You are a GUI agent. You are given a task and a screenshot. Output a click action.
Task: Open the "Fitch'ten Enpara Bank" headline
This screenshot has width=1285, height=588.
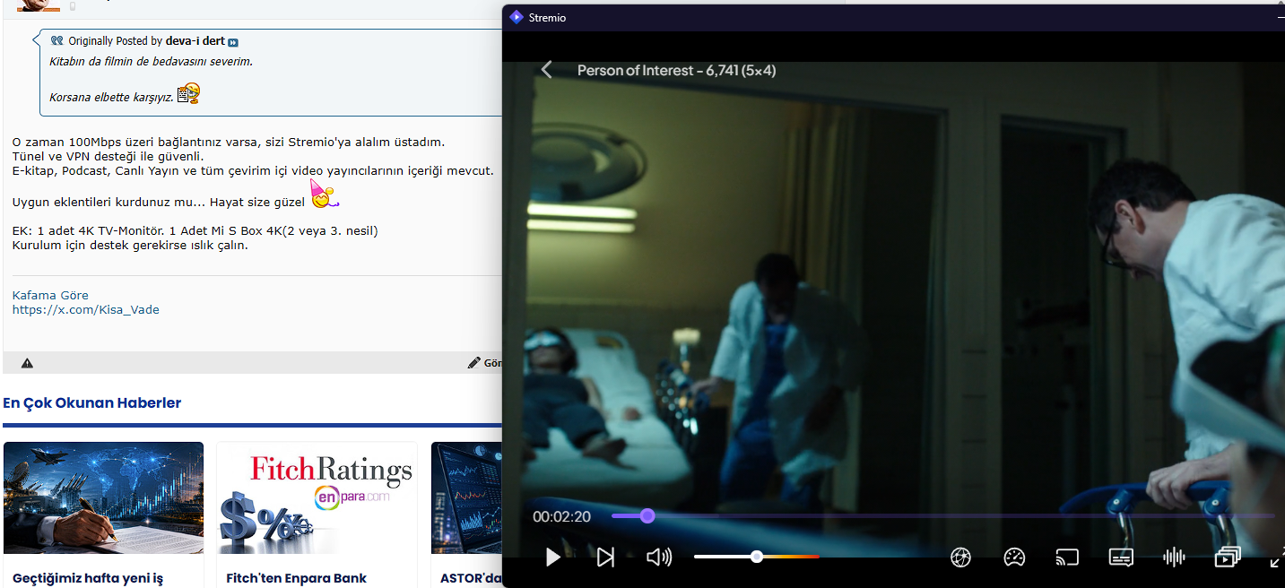(x=297, y=578)
